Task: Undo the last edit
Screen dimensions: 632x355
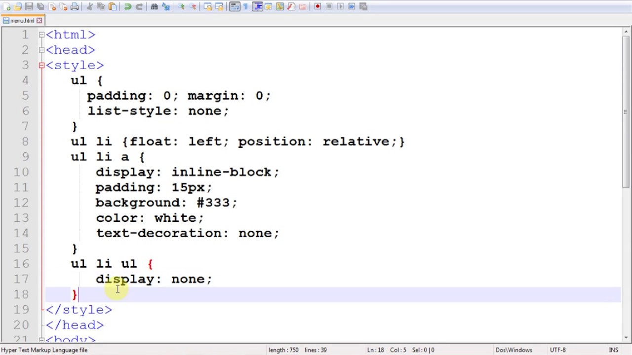Action: point(127,6)
